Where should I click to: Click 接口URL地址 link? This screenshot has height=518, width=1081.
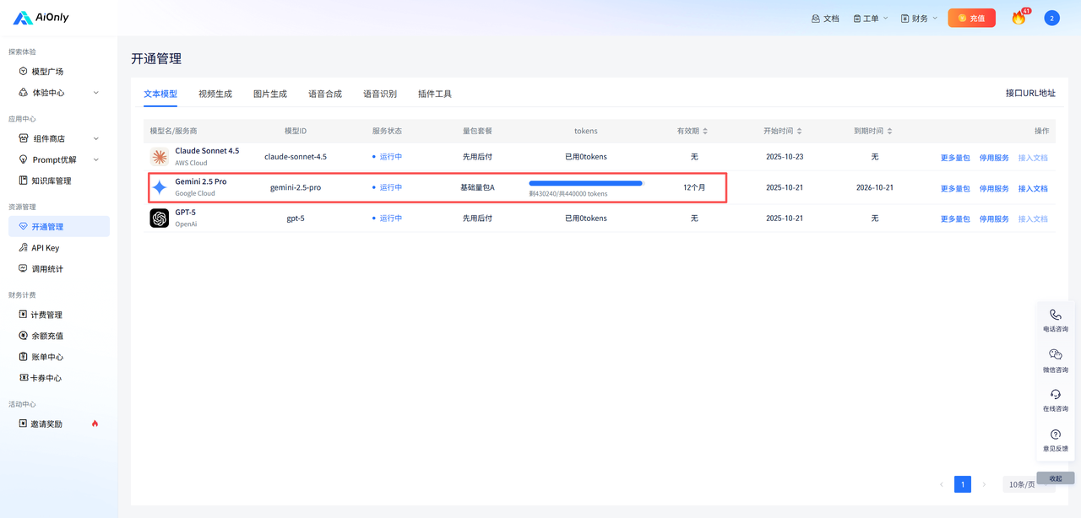(1030, 93)
